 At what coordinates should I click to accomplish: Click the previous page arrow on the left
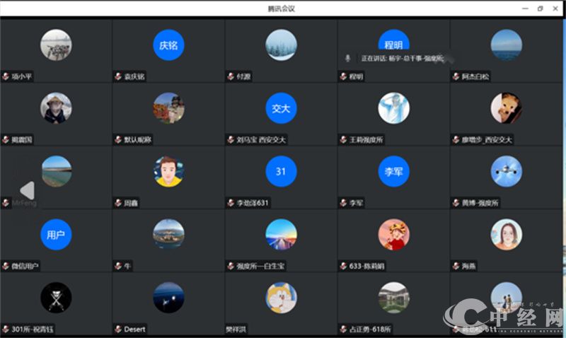pos(26,191)
